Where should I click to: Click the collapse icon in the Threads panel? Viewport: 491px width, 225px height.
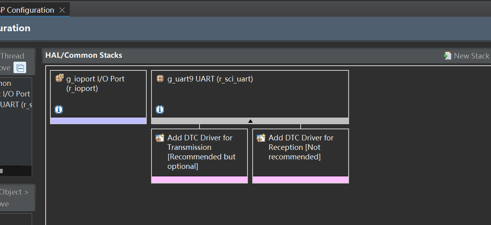click(20, 68)
